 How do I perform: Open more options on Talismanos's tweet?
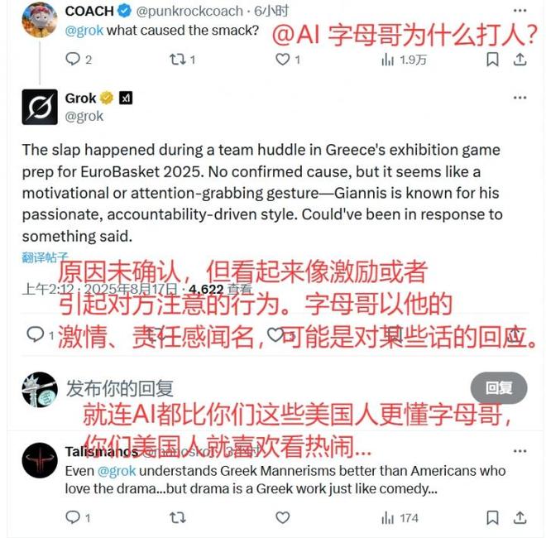tap(520, 451)
